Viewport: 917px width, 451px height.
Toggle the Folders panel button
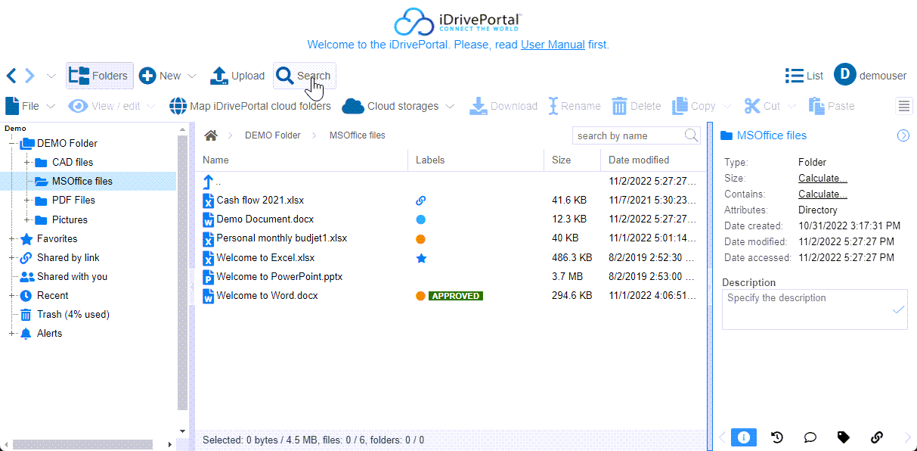point(99,76)
